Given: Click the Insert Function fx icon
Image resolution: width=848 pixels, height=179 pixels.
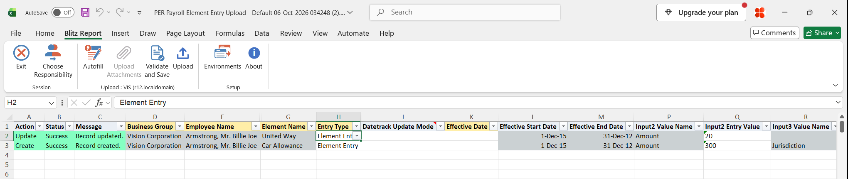Looking at the screenshot, I should pyautogui.click(x=99, y=103).
